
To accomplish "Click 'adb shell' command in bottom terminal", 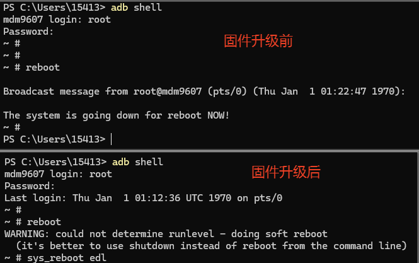I will 137,162.
